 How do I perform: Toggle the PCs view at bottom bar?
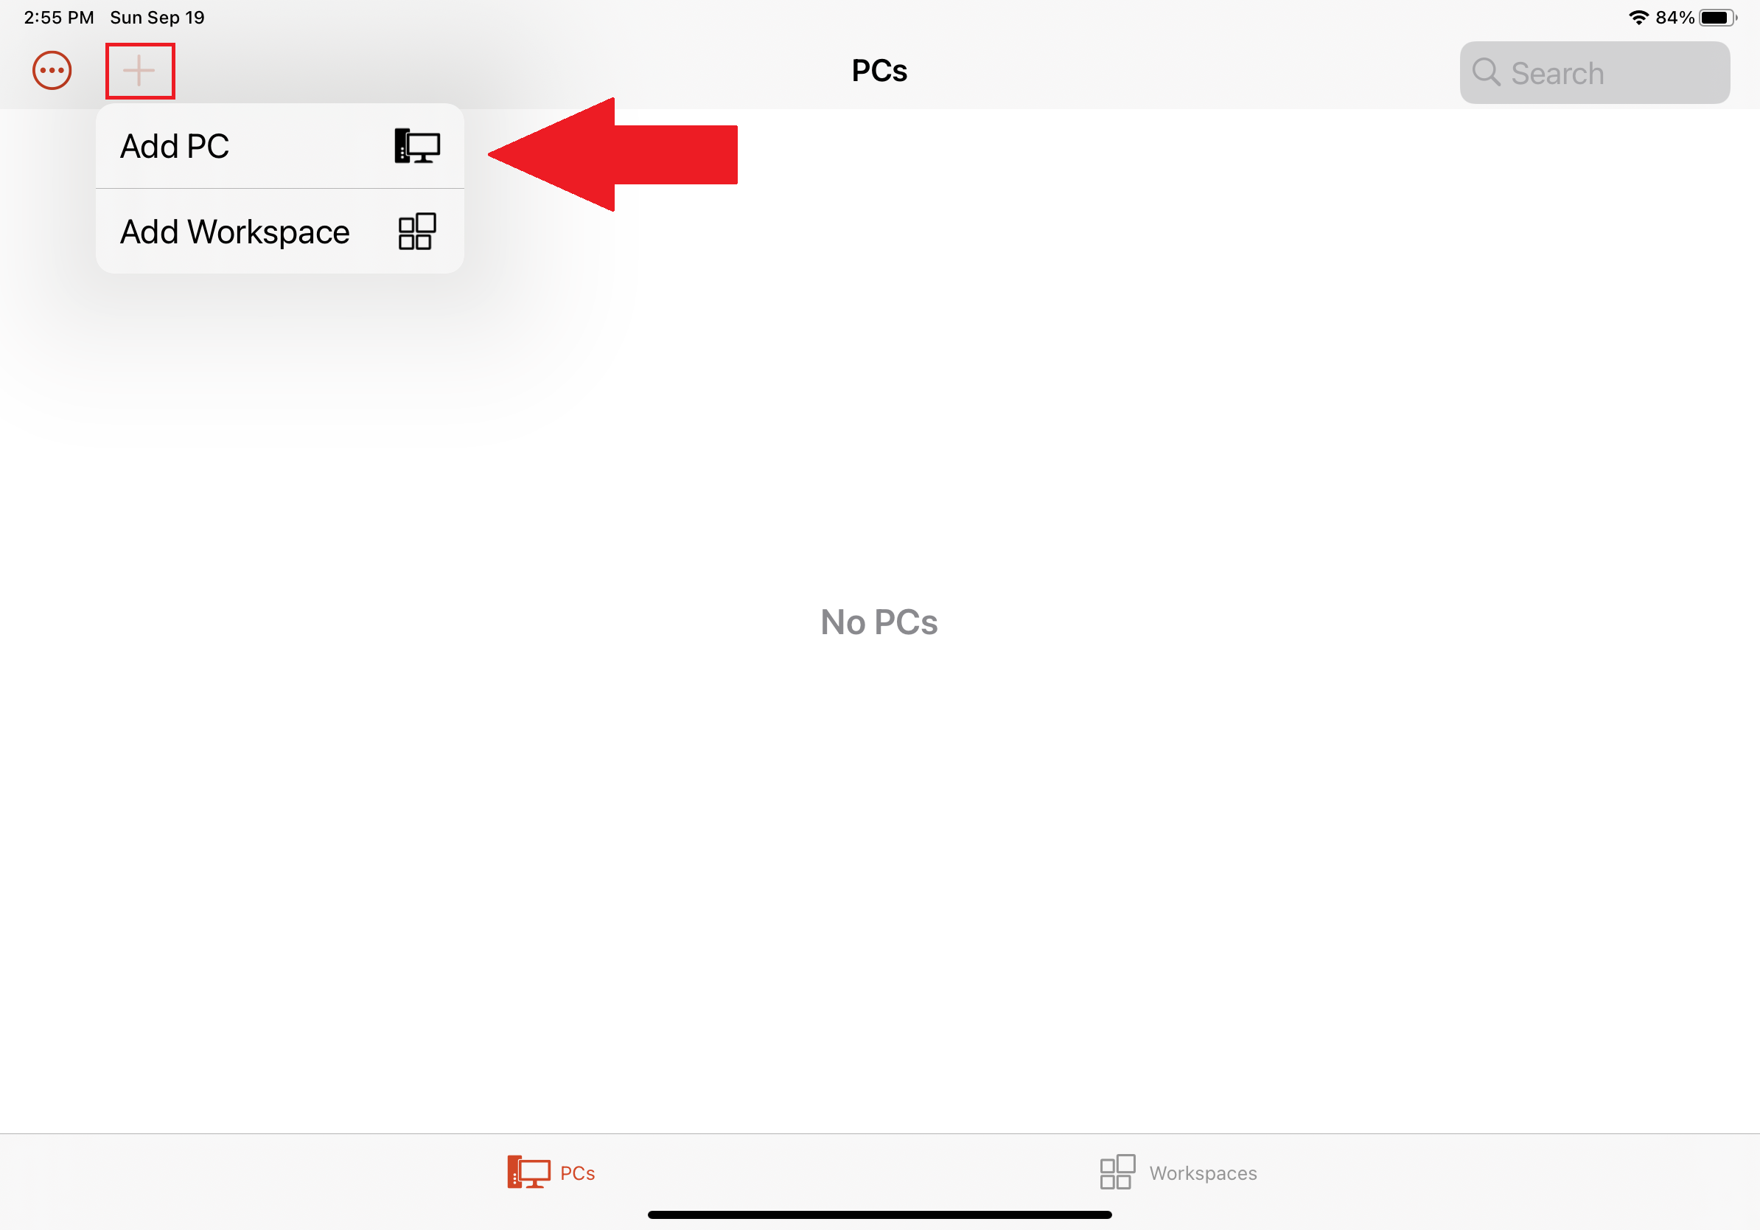(x=551, y=1172)
